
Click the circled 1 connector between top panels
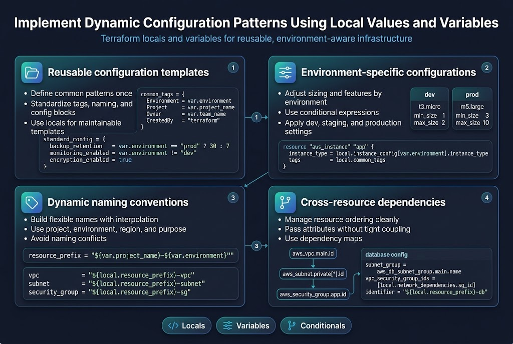pos(256,117)
